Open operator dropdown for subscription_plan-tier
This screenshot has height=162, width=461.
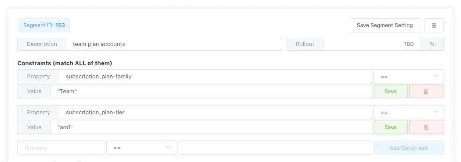tap(408, 112)
